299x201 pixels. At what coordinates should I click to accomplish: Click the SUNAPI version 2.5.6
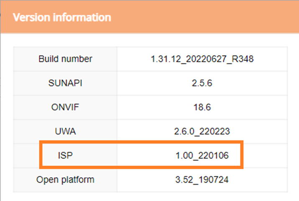(x=202, y=83)
